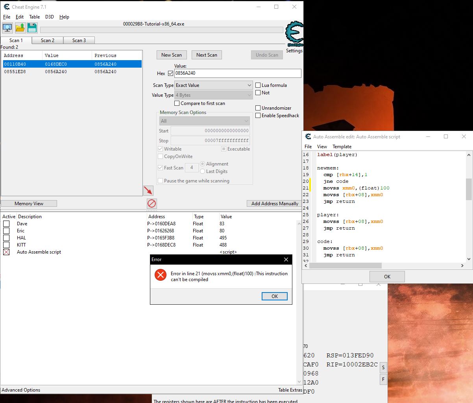Select the Last Digits radio button
Viewport: 473px width, 403px height.
[x=203, y=171]
